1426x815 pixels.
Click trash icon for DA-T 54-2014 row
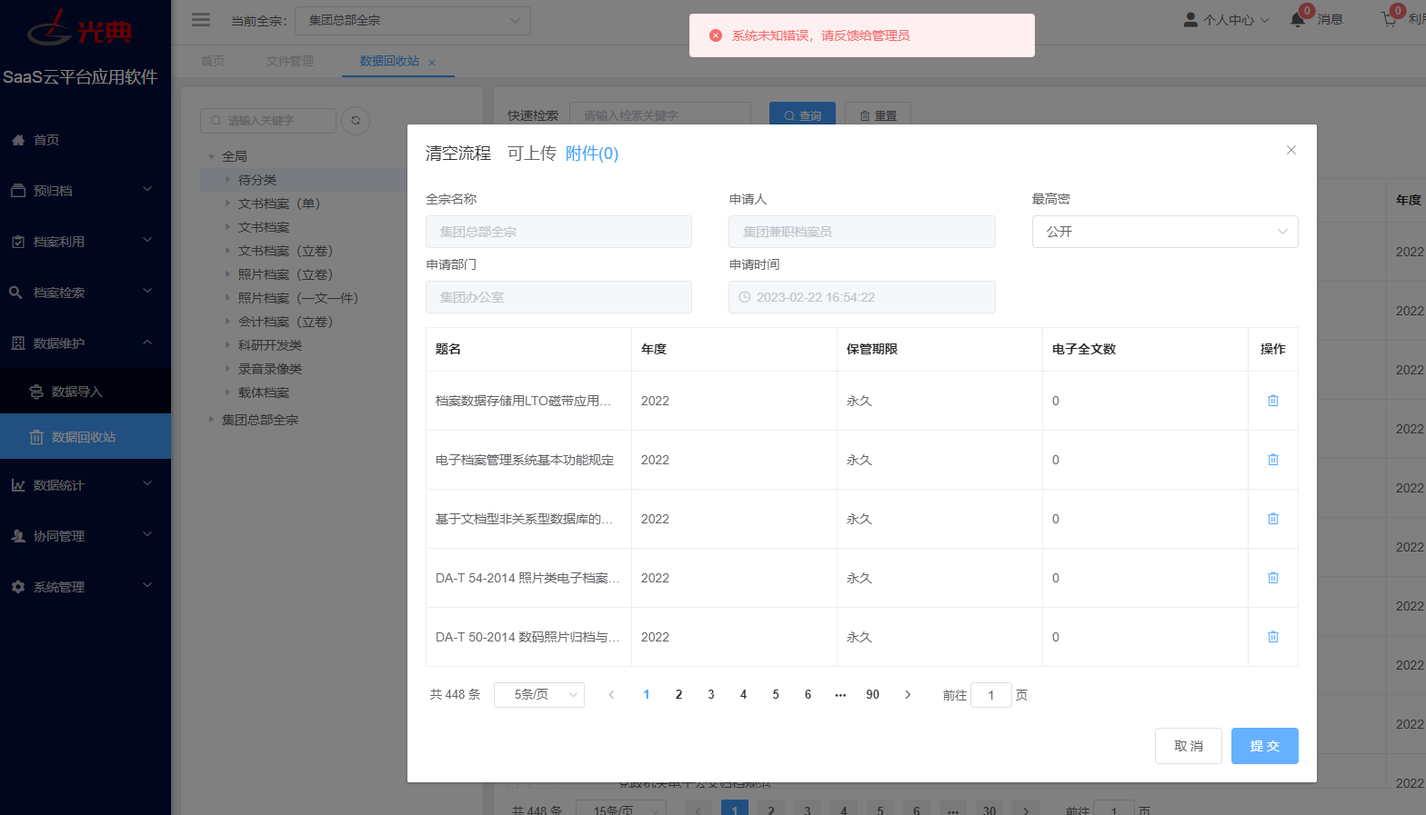(1273, 578)
